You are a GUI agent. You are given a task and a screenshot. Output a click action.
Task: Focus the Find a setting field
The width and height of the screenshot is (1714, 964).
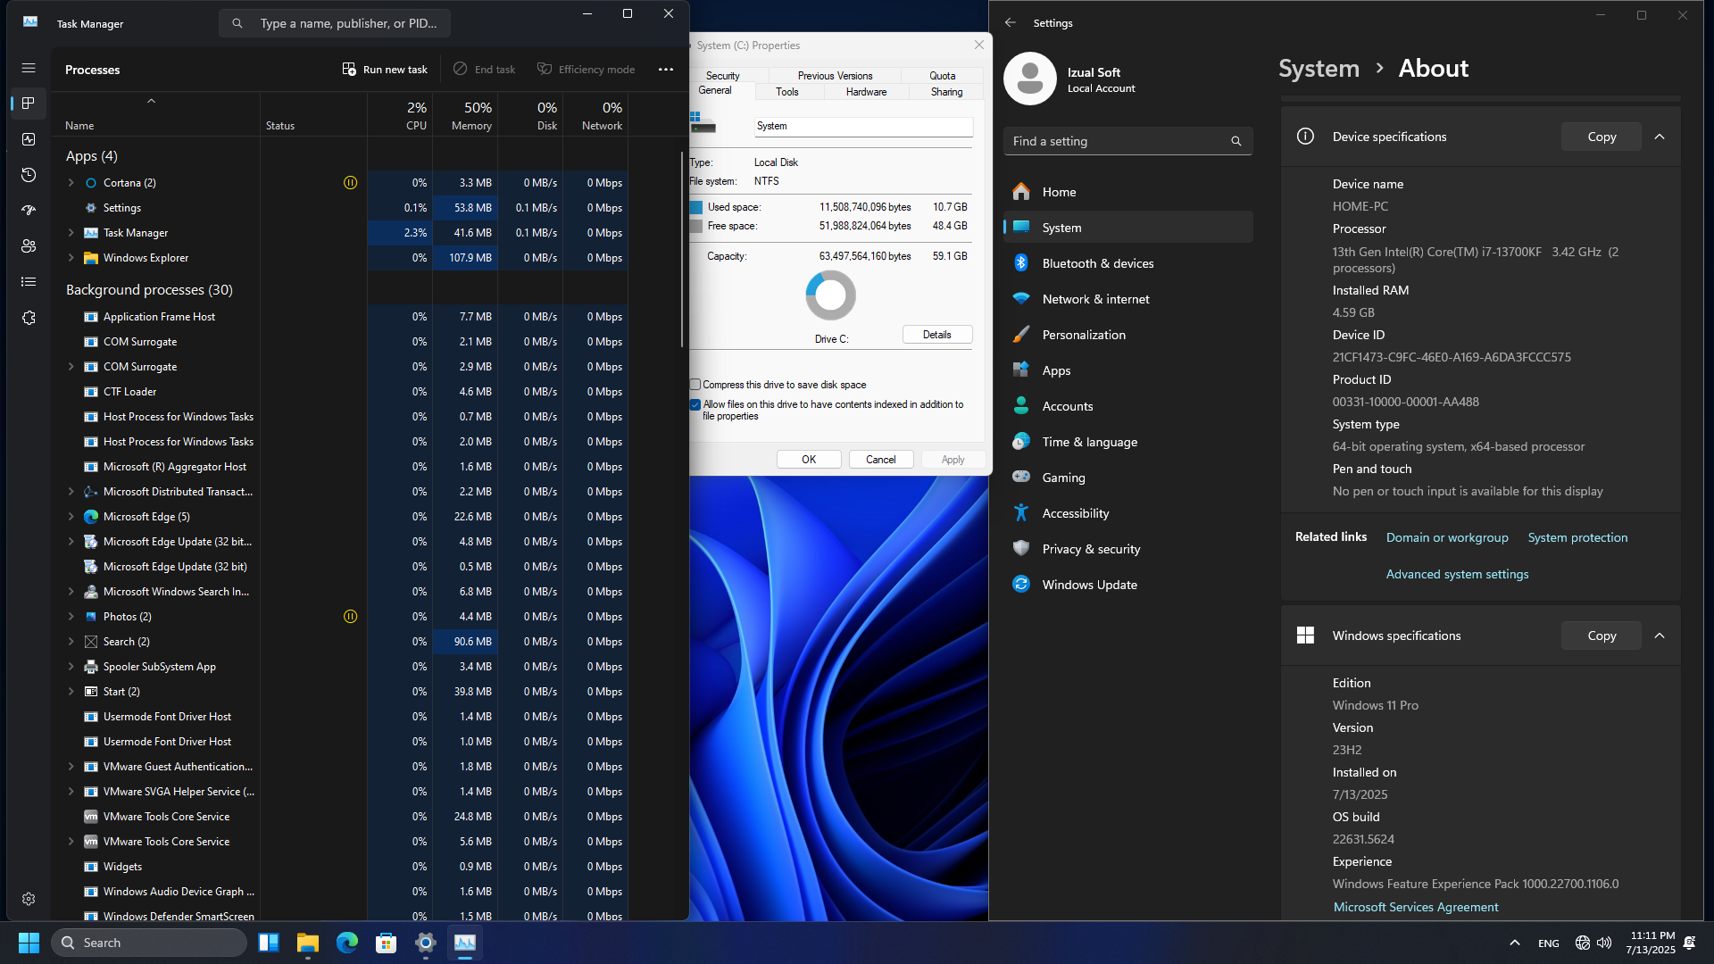click(1128, 141)
